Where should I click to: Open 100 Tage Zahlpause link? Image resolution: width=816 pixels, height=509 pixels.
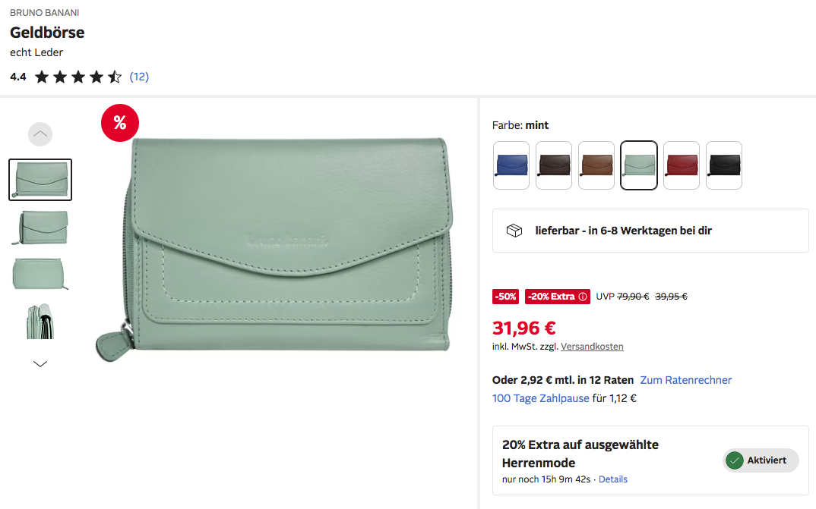tap(541, 398)
